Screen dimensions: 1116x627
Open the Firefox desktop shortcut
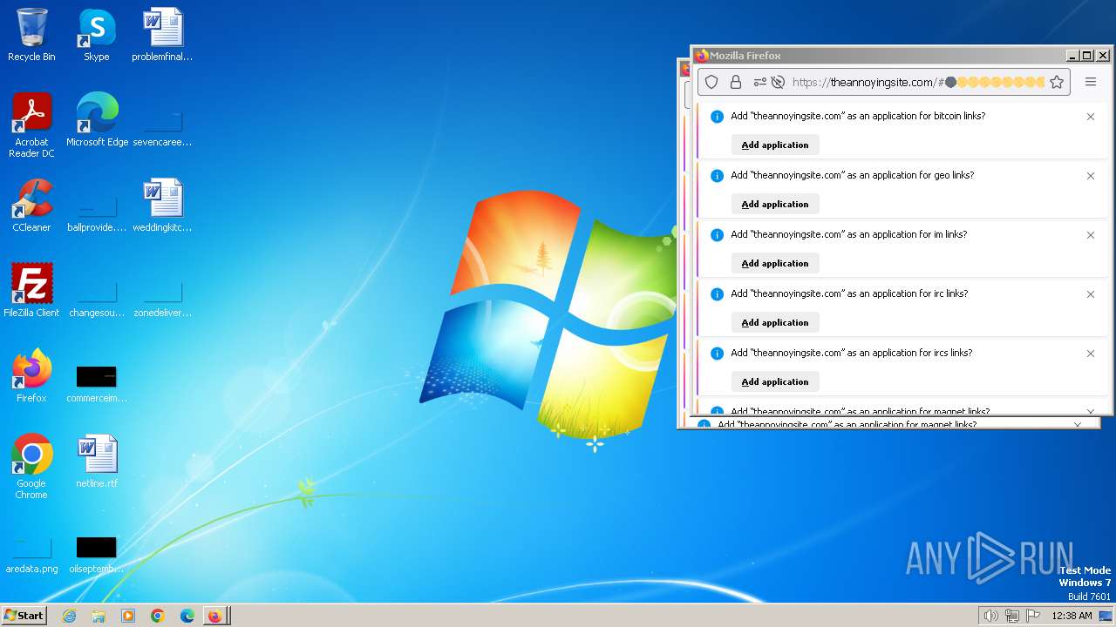(31, 376)
